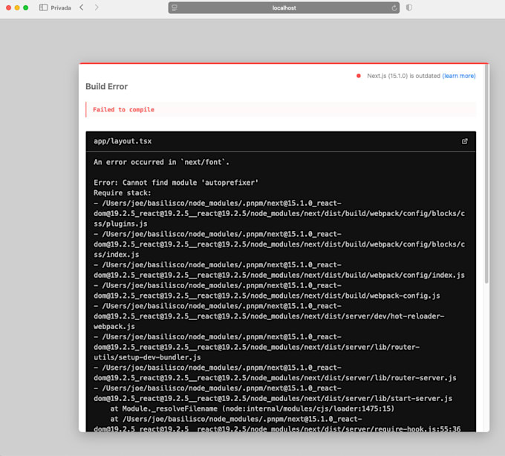The height and width of the screenshot is (456, 505).
Task: Reload the localhost page
Action: point(394,8)
